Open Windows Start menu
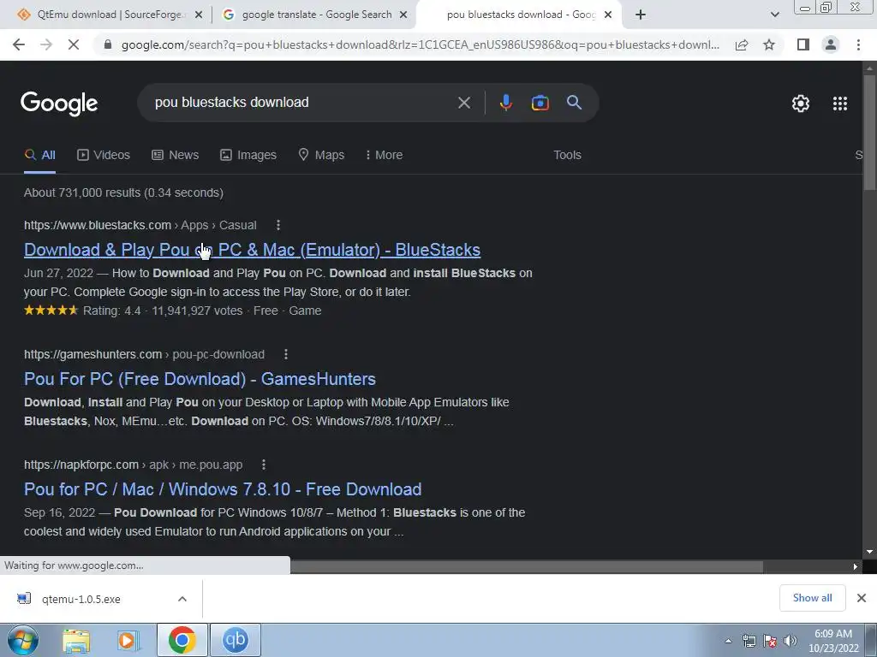Image resolution: width=877 pixels, height=657 pixels. point(23,640)
